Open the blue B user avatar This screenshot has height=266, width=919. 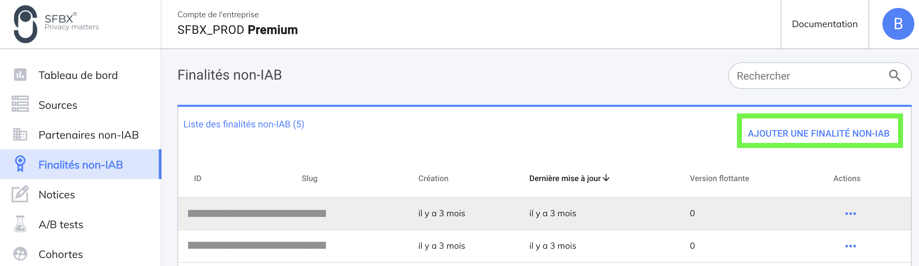coord(898,24)
